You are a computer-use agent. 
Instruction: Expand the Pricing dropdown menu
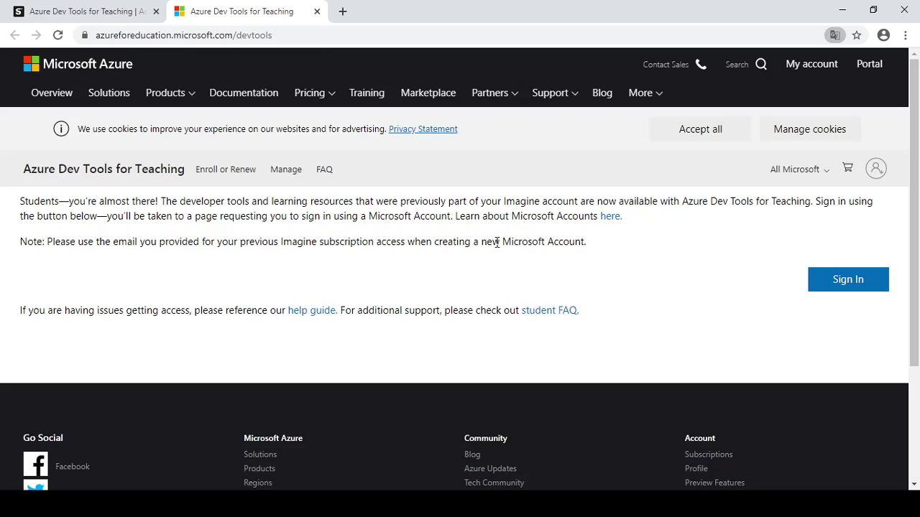315,93
